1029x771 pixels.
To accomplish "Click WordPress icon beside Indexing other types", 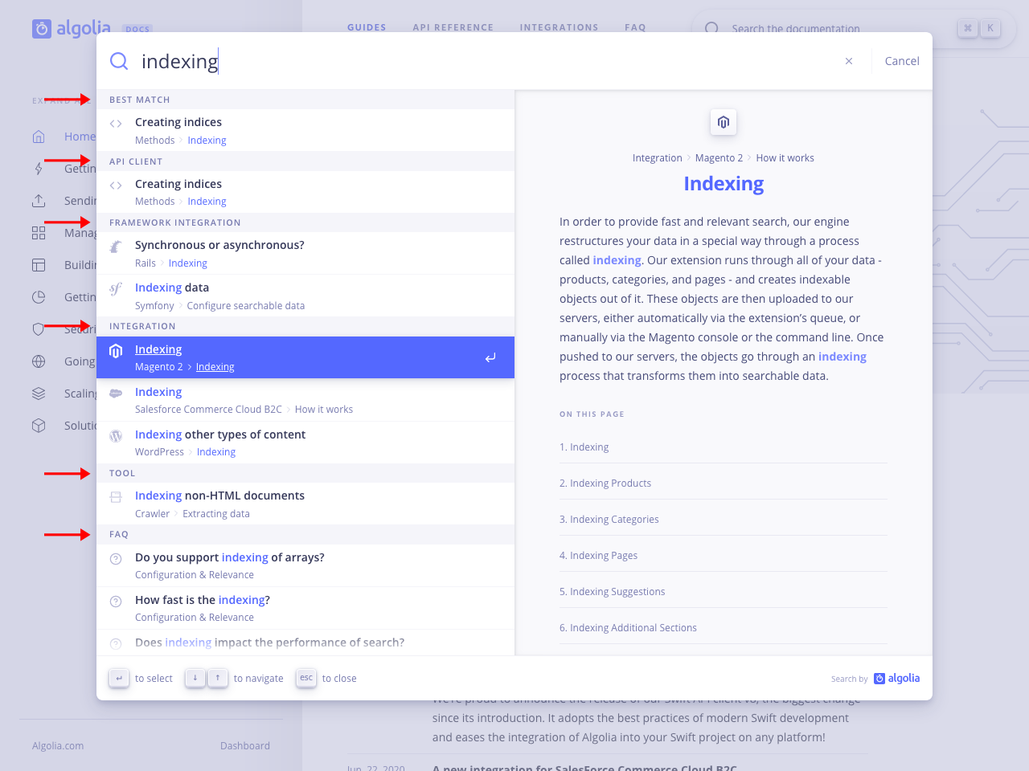I will click(x=116, y=436).
